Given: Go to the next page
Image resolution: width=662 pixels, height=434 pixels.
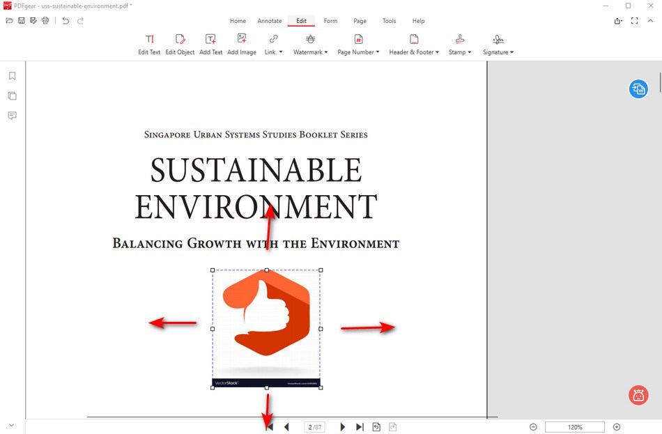Looking at the screenshot, I should (x=342, y=427).
